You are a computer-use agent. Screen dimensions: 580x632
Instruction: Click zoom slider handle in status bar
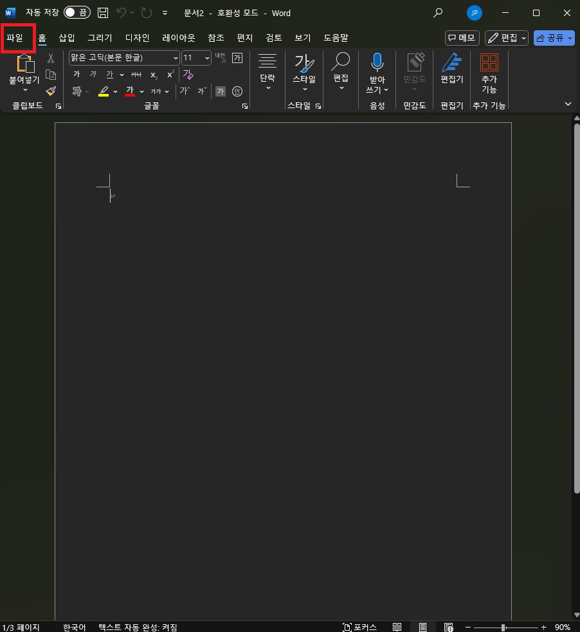tap(503, 627)
